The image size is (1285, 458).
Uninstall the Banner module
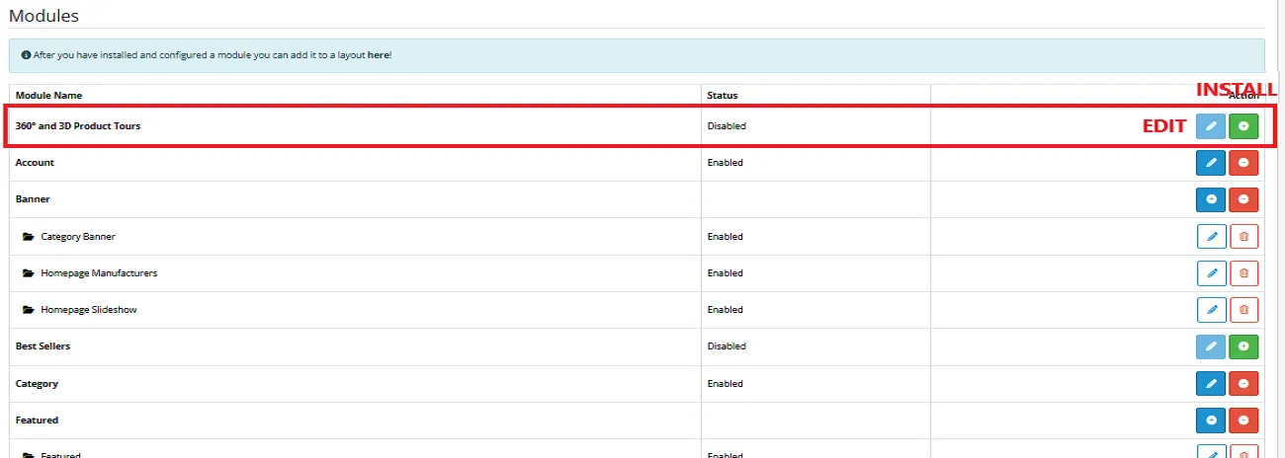point(1243,199)
